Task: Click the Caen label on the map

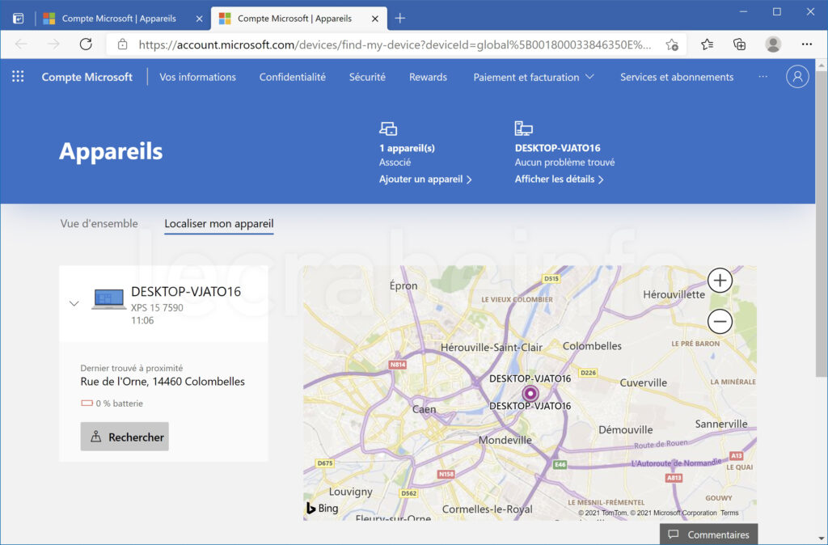Action: (424, 409)
